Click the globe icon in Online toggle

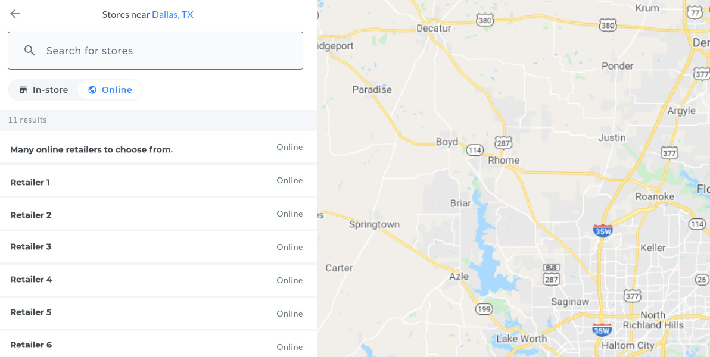[92, 90]
